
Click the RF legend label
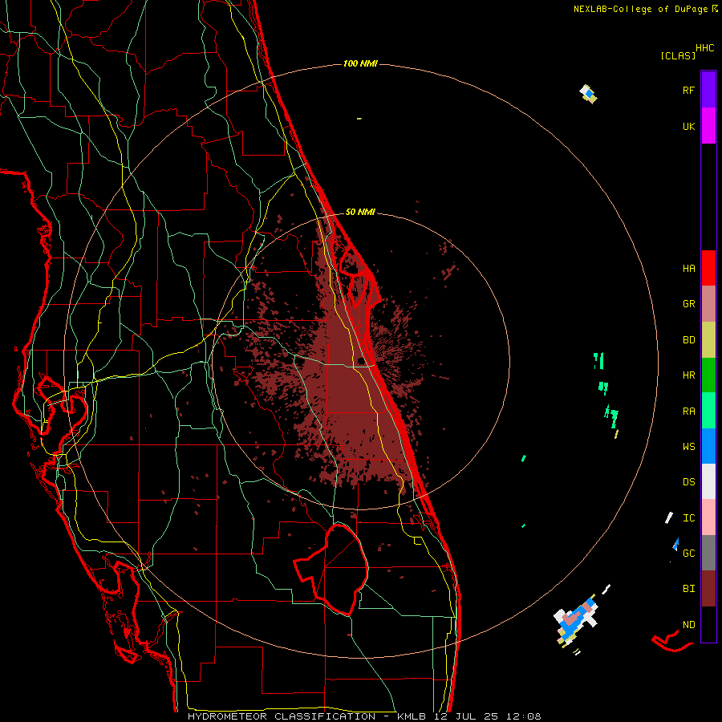(688, 90)
